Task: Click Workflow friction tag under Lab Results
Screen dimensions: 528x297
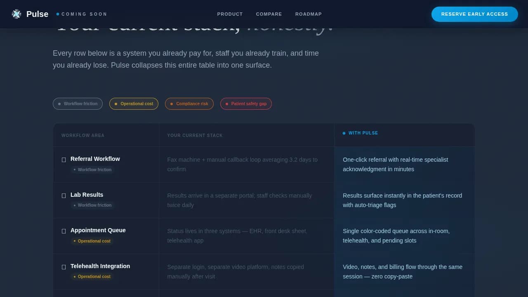Action: pyautogui.click(x=92, y=205)
